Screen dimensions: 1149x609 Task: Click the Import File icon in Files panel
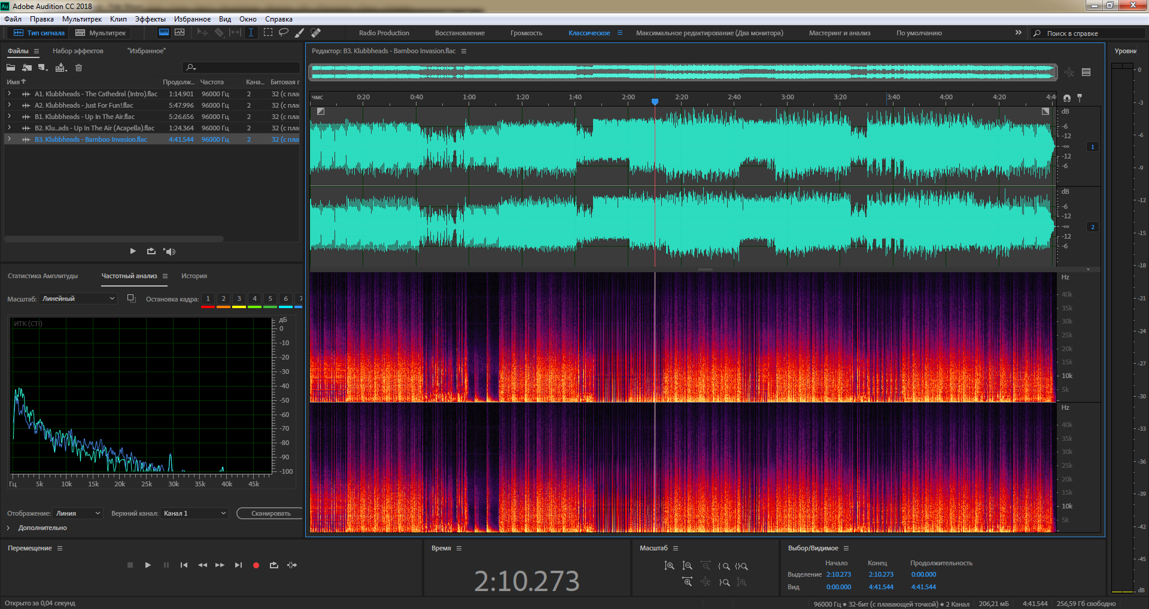pos(27,68)
